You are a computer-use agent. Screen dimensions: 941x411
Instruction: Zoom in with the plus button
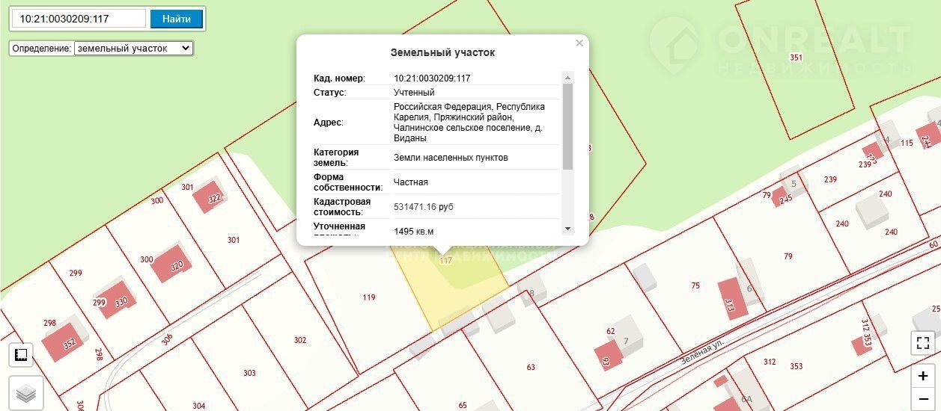pyautogui.click(x=923, y=376)
